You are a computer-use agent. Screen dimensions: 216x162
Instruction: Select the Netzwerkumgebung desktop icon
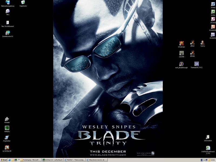click(8, 3)
